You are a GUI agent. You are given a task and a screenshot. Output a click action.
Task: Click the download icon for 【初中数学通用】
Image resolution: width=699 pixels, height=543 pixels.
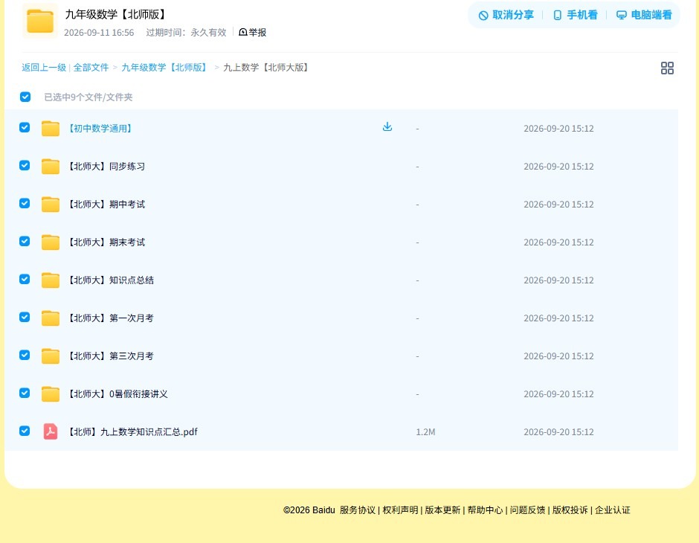[x=387, y=126]
